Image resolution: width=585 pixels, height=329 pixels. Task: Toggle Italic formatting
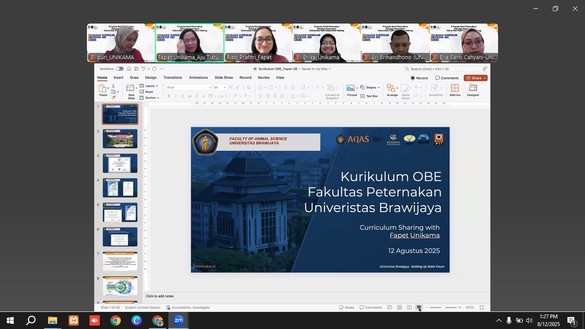176,96
